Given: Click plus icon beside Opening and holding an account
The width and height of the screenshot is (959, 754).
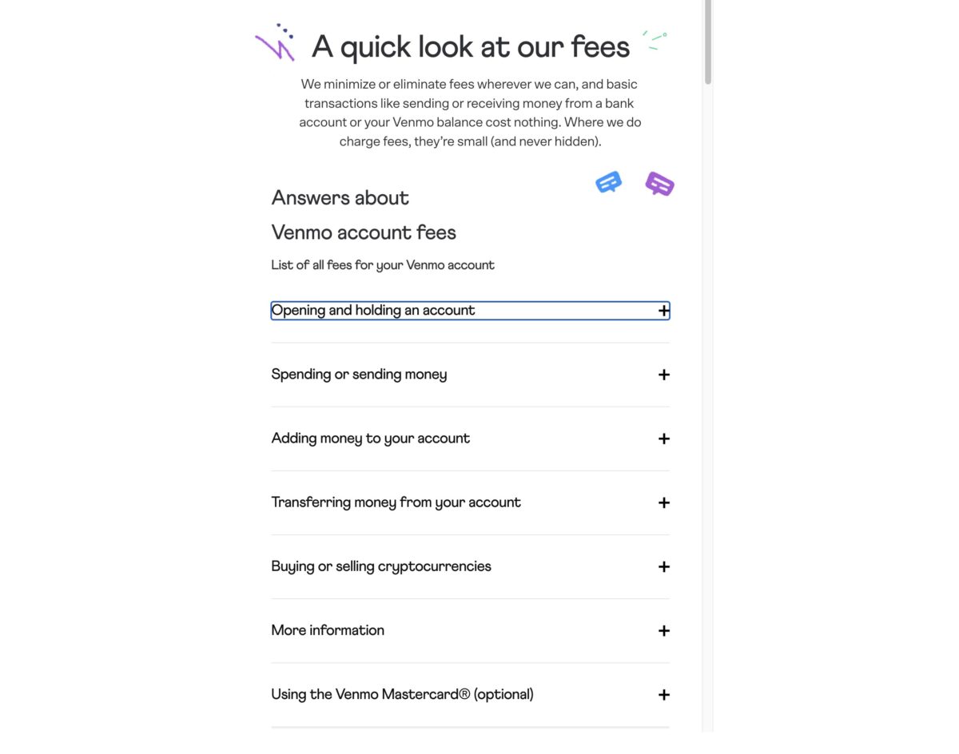Looking at the screenshot, I should point(663,311).
